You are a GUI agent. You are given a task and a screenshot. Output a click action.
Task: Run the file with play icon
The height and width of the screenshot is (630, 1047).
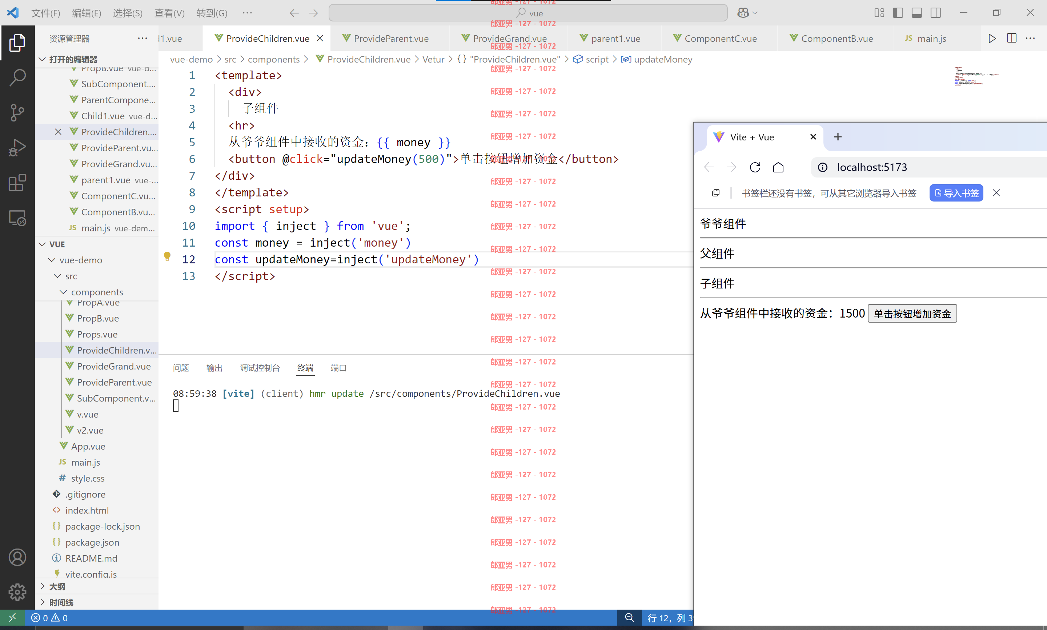coord(992,38)
